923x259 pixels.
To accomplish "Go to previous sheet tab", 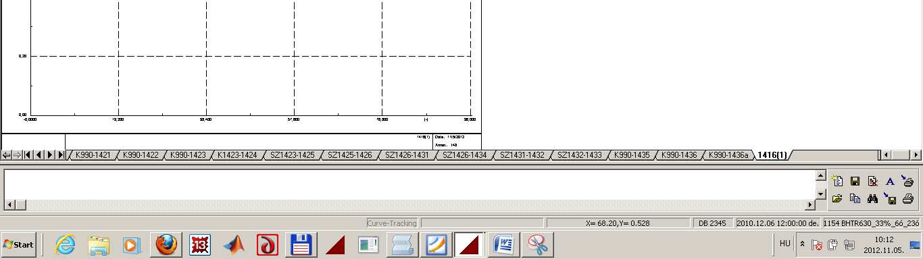I will coord(39,155).
